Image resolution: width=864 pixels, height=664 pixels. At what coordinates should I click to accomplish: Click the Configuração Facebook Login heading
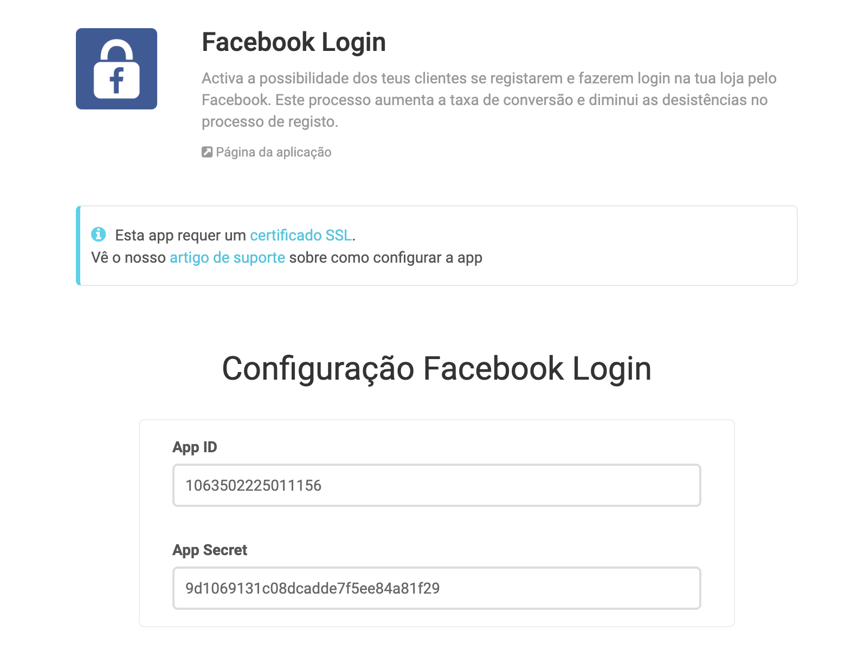pos(436,369)
